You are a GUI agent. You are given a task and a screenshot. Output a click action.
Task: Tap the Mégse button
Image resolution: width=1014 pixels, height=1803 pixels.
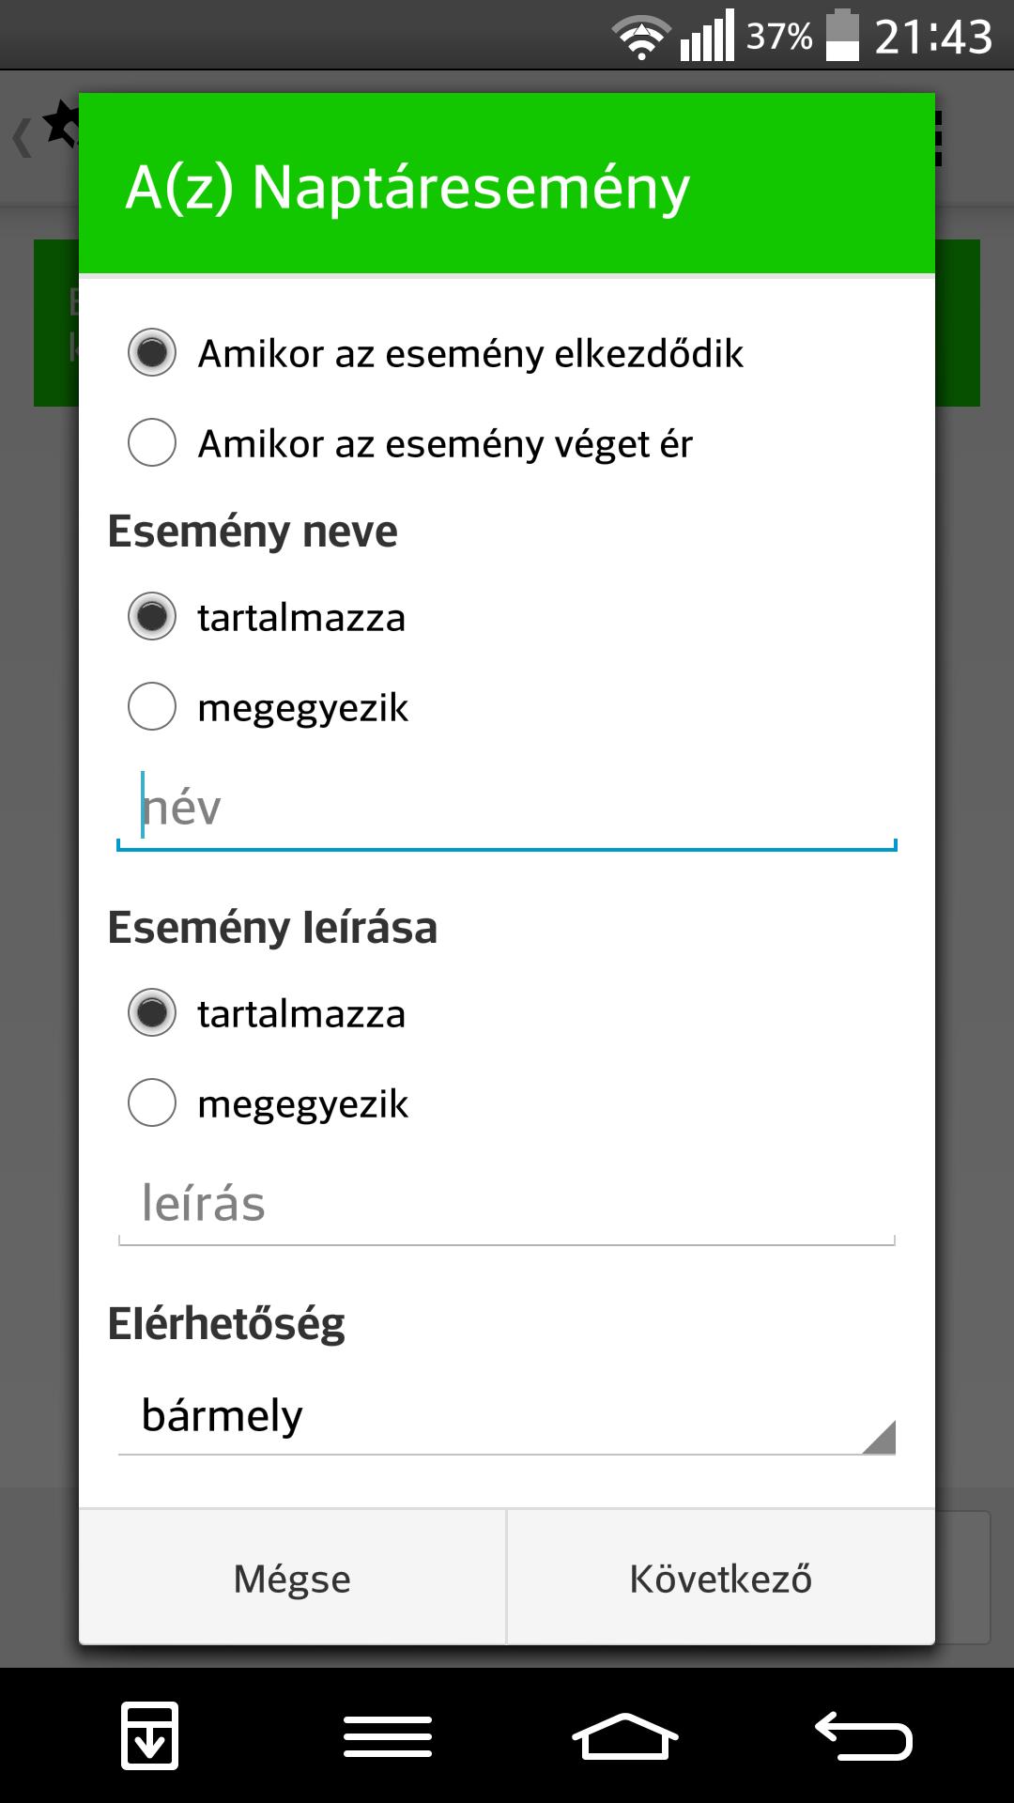pos(292,1578)
